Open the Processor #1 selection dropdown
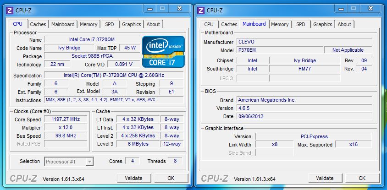This screenshot has height=190, width=387. 69,162
